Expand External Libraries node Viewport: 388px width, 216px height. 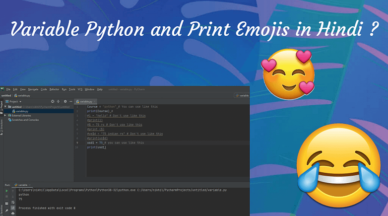pos(5,116)
